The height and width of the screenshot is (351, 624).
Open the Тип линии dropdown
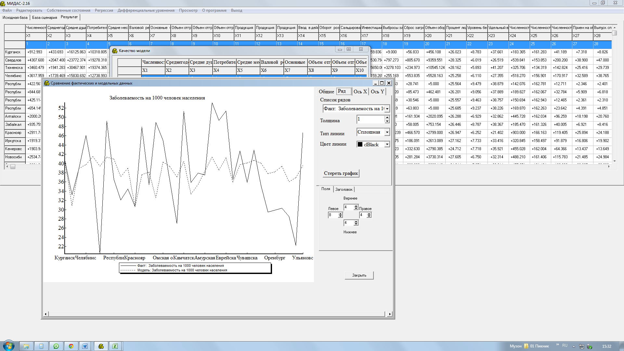point(387,132)
